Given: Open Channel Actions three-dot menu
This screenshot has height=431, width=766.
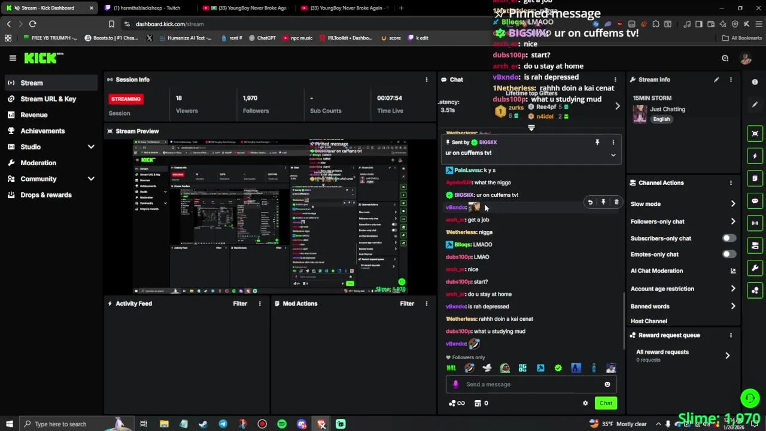Looking at the screenshot, I should pyautogui.click(x=731, y=183).
